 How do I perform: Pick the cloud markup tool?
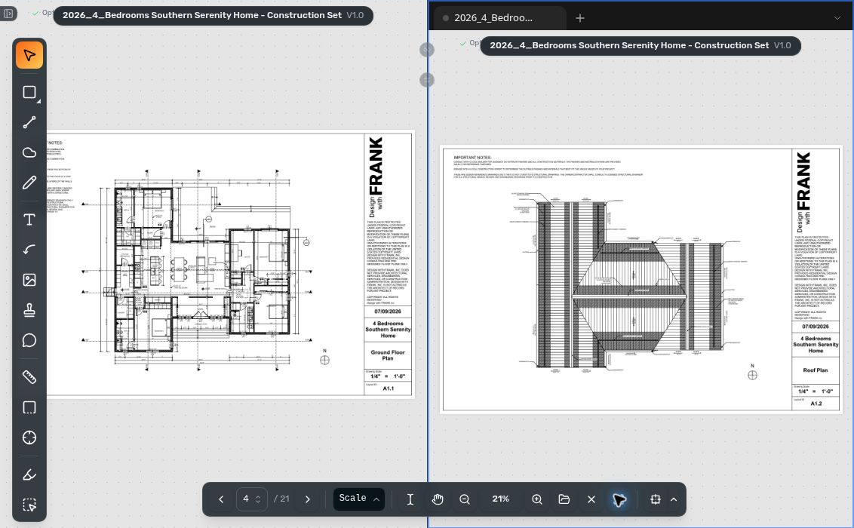(x=29, y=152)
